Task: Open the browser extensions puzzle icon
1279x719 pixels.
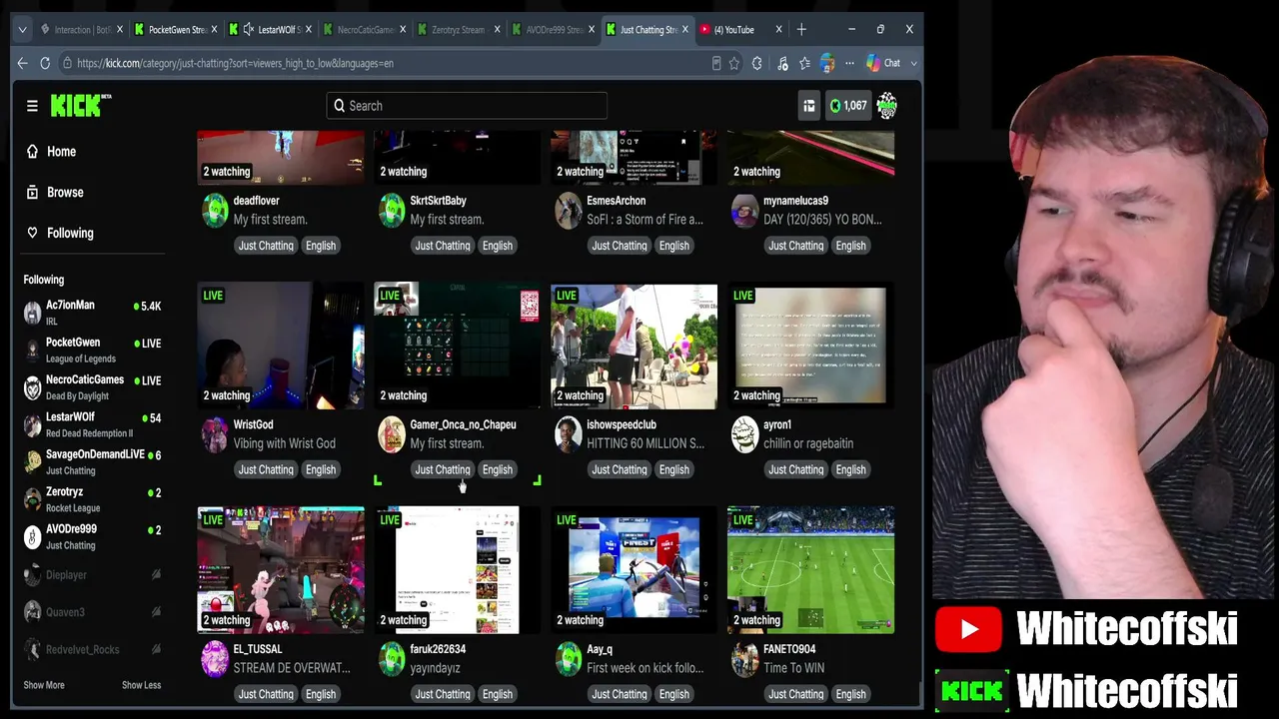Action: (756, 63)
